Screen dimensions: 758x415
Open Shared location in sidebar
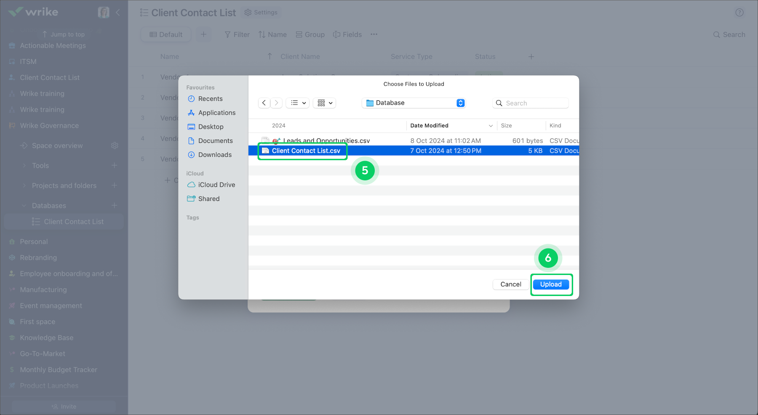click(209, 199)
